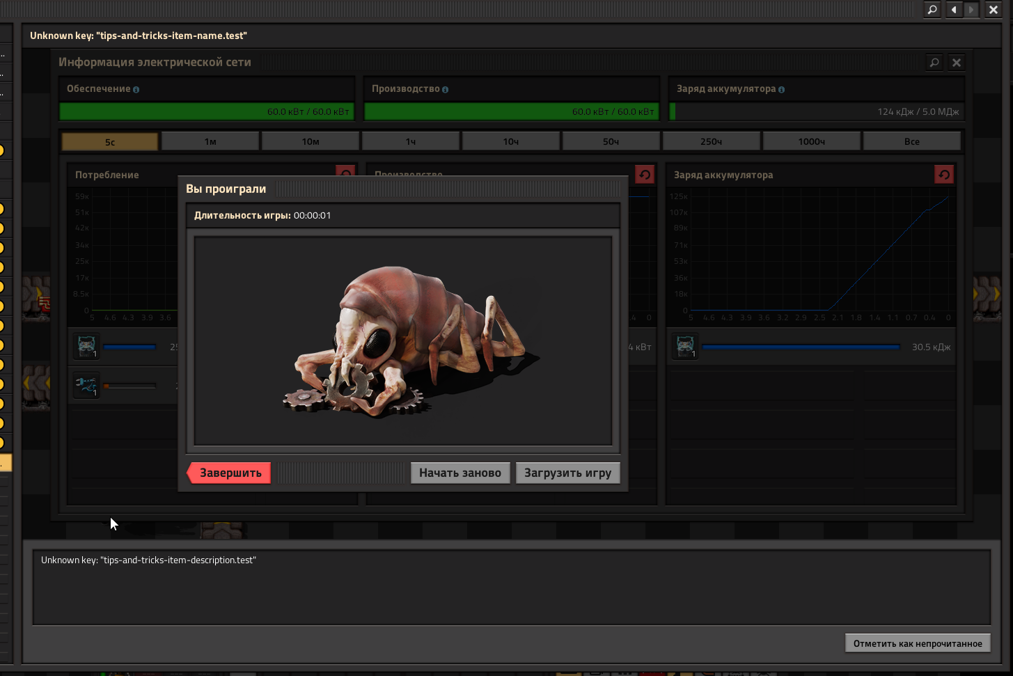This screenshot has width=1013, height=676.
Task: Click the Информация электрической сети title
Action: click(x=155, y=62)
